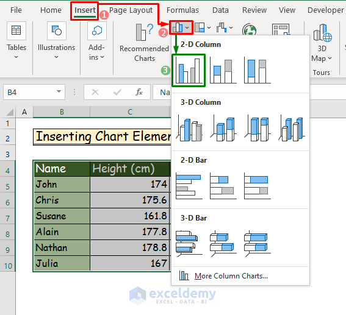Pick the 2-D Clustered Bar chart

click(189, 186)
